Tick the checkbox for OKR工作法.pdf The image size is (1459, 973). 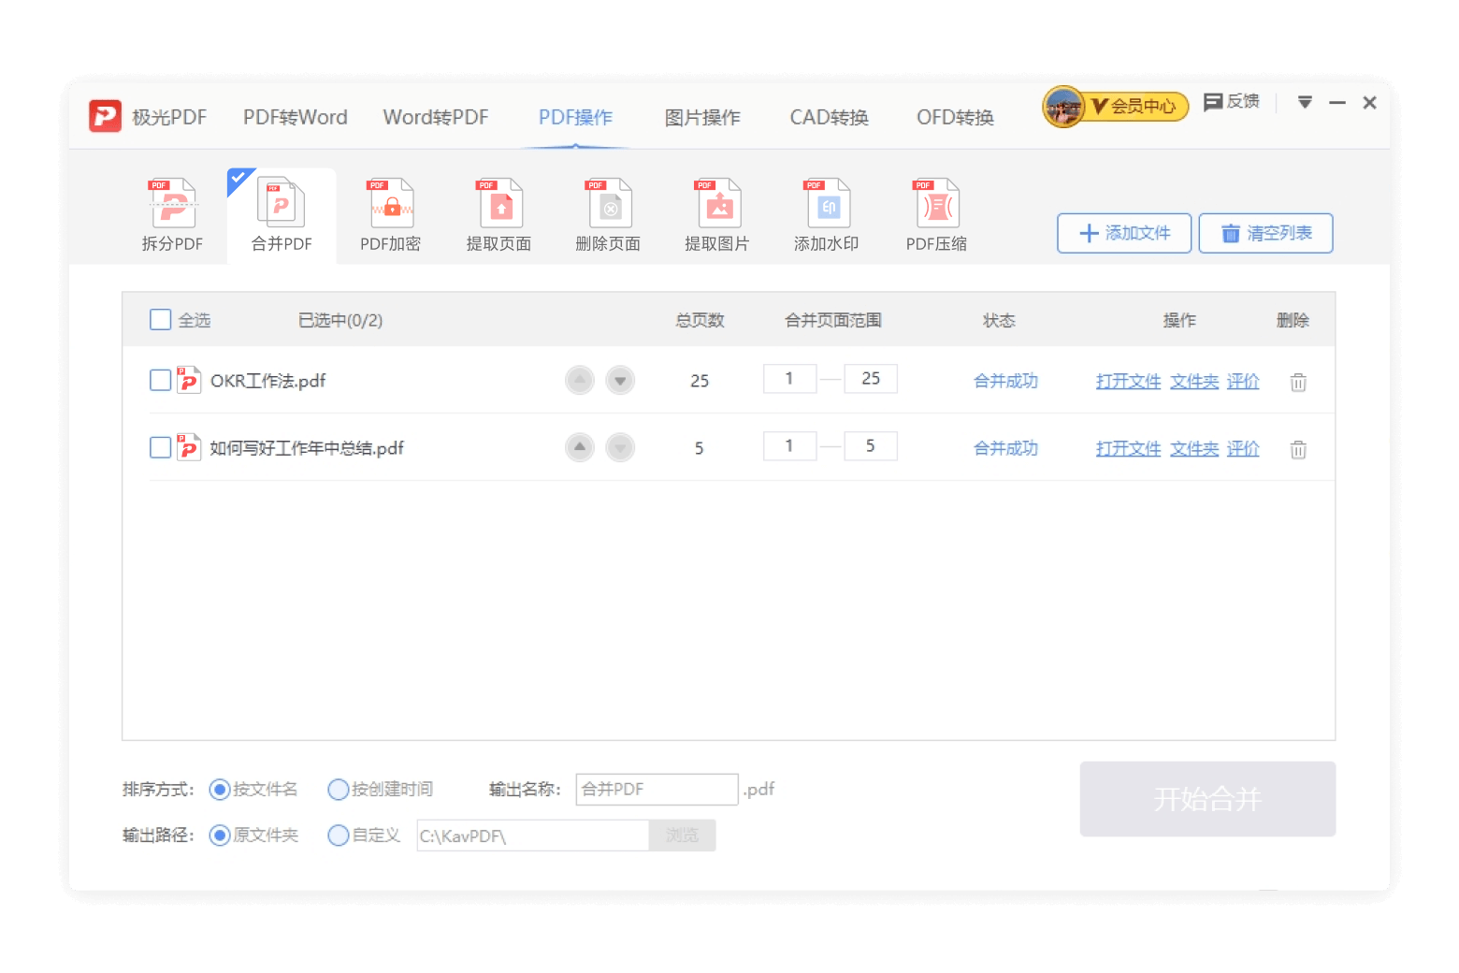point(161,380)
